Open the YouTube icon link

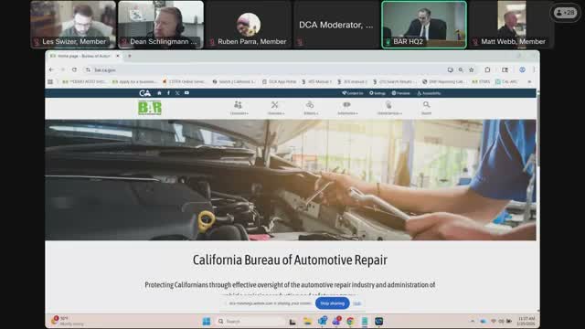186,93
